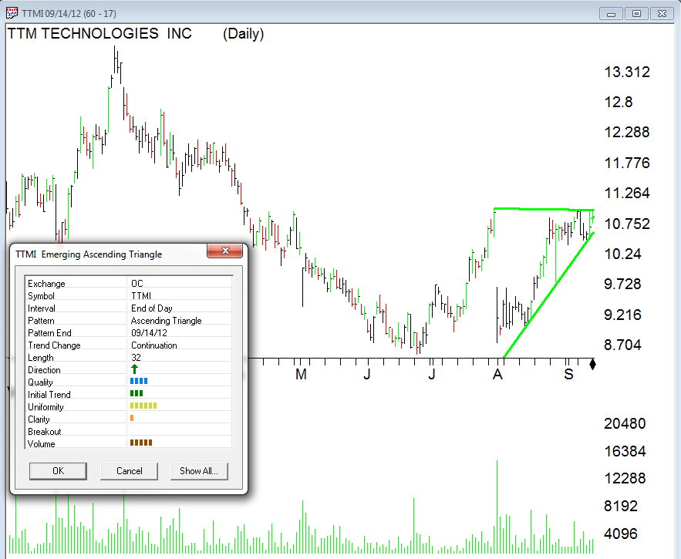
Task: Click the Quality row label
Action: (x=40, y=382)
